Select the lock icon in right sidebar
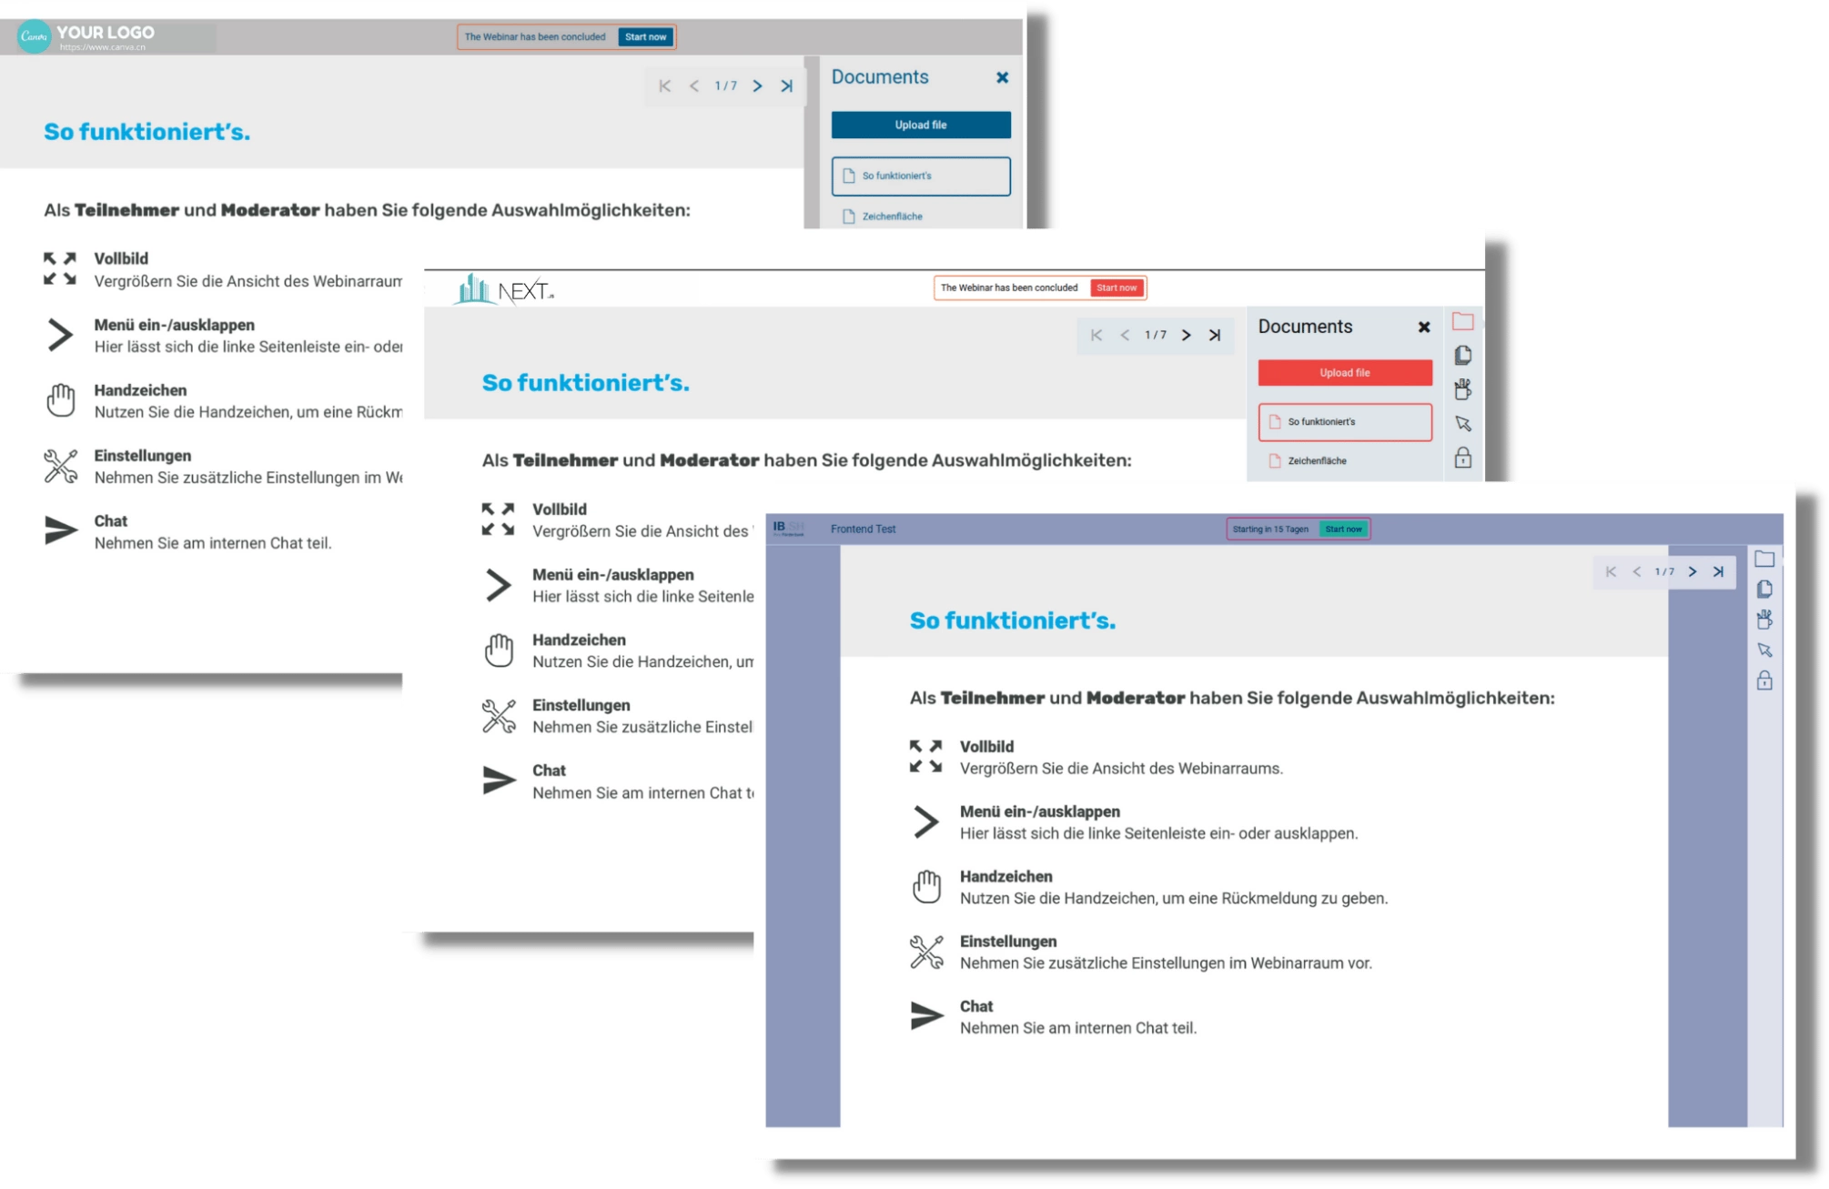The image size is (1829, 1189). pos(1763,680)
